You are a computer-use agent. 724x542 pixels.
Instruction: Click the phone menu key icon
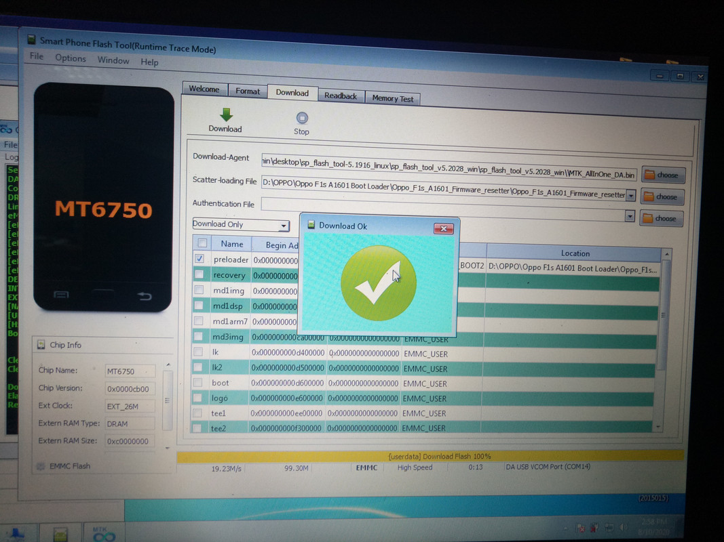[62, 295]
